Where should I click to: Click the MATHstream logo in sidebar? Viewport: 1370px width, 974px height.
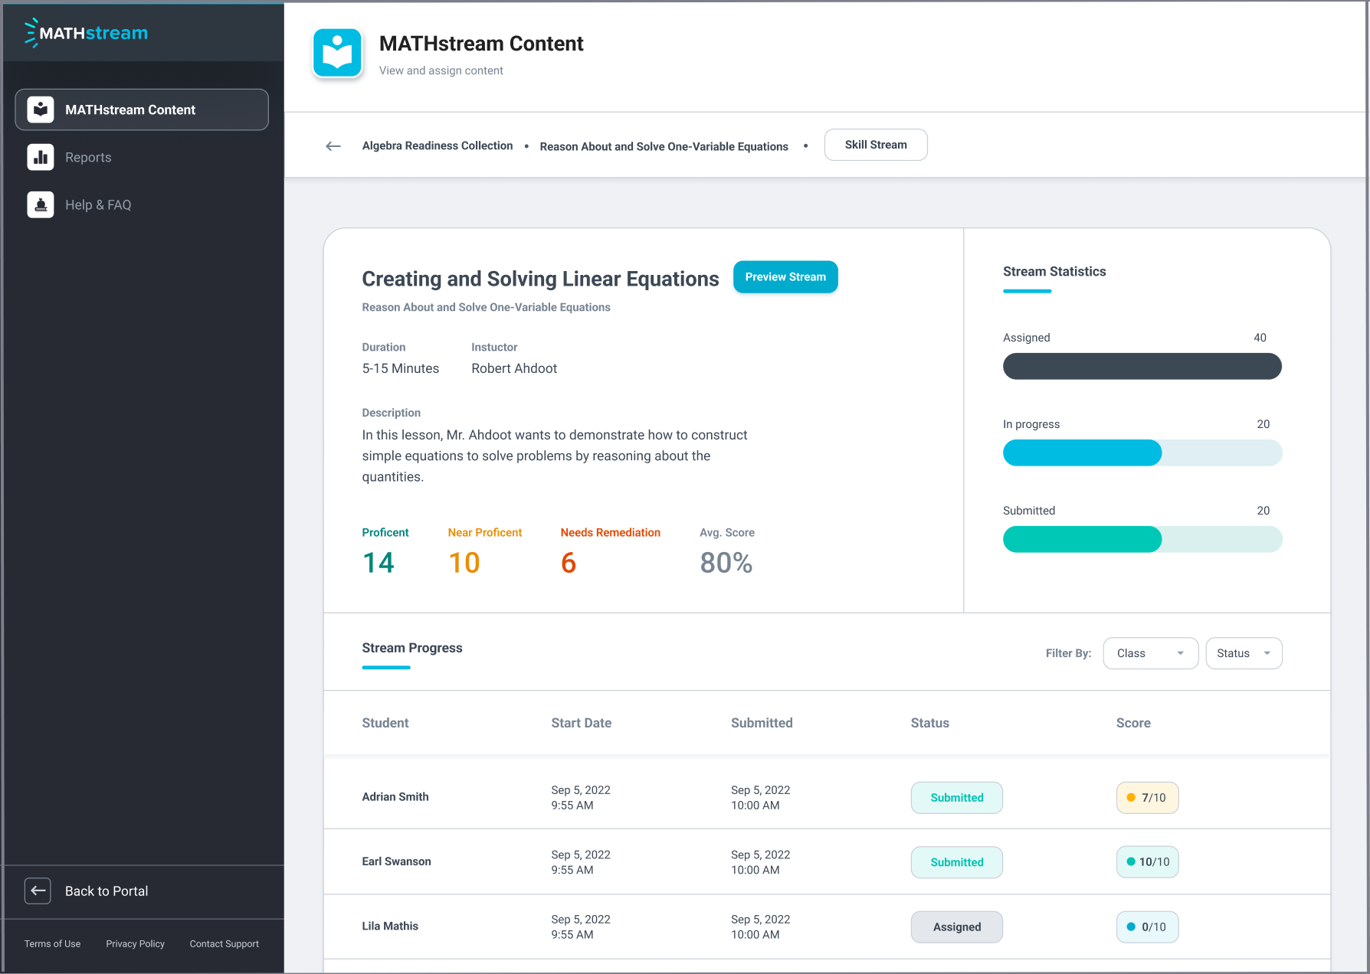click(x=86, y=33)
